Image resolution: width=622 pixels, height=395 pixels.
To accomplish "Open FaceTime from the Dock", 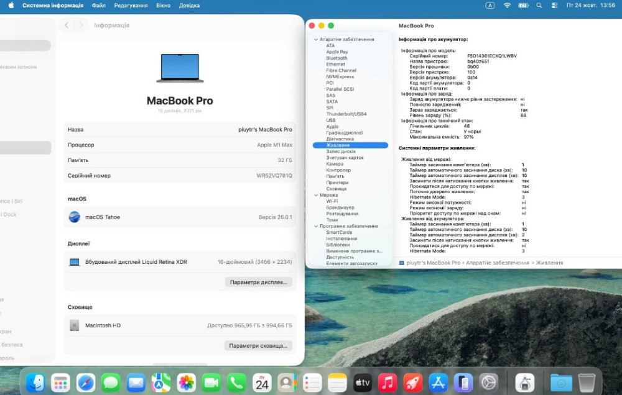I will pyautogui.click(x=211, y=382).
